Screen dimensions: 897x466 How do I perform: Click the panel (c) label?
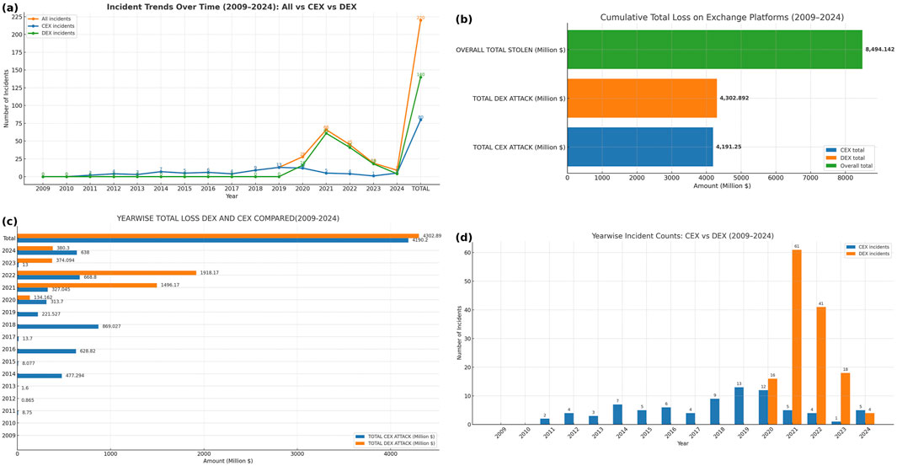[x=8, y=221]
